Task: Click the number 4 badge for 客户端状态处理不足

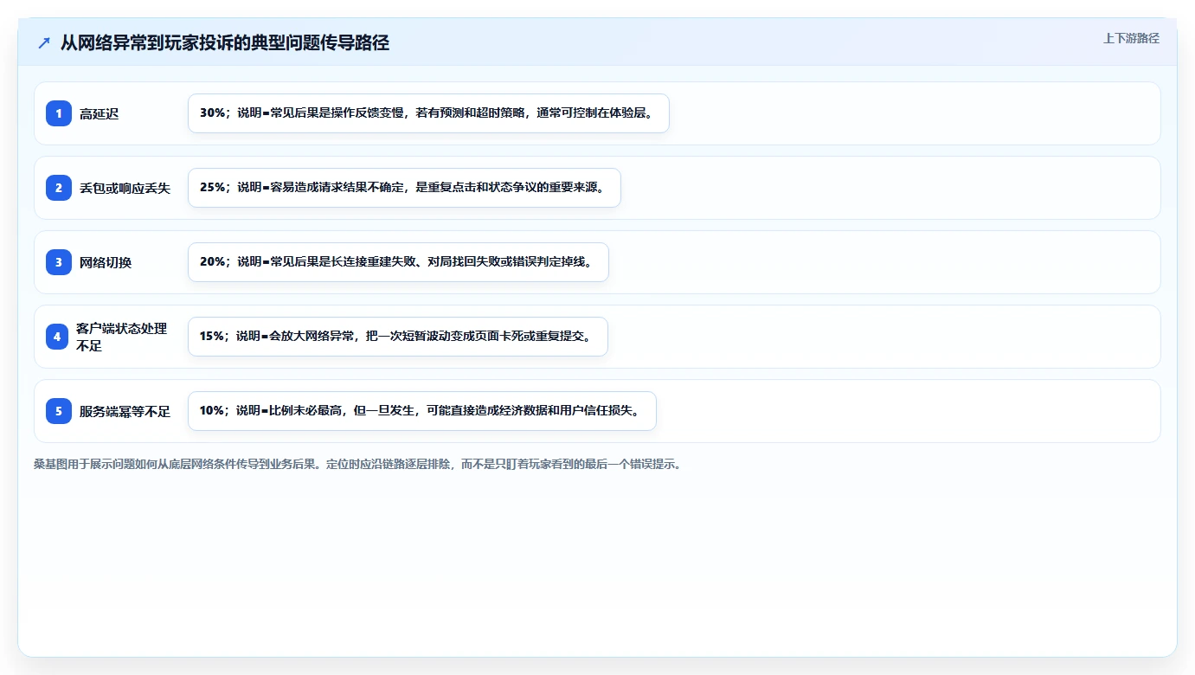Action: (57, 337)
